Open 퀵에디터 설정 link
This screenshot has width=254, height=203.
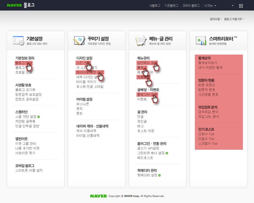pyautogui.click(x=147, y=175)
